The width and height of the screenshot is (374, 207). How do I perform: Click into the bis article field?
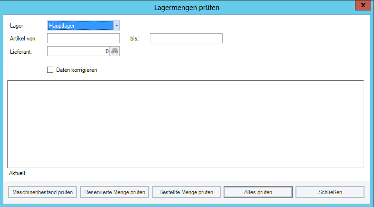pyautogui.click(x=186, y=39)
